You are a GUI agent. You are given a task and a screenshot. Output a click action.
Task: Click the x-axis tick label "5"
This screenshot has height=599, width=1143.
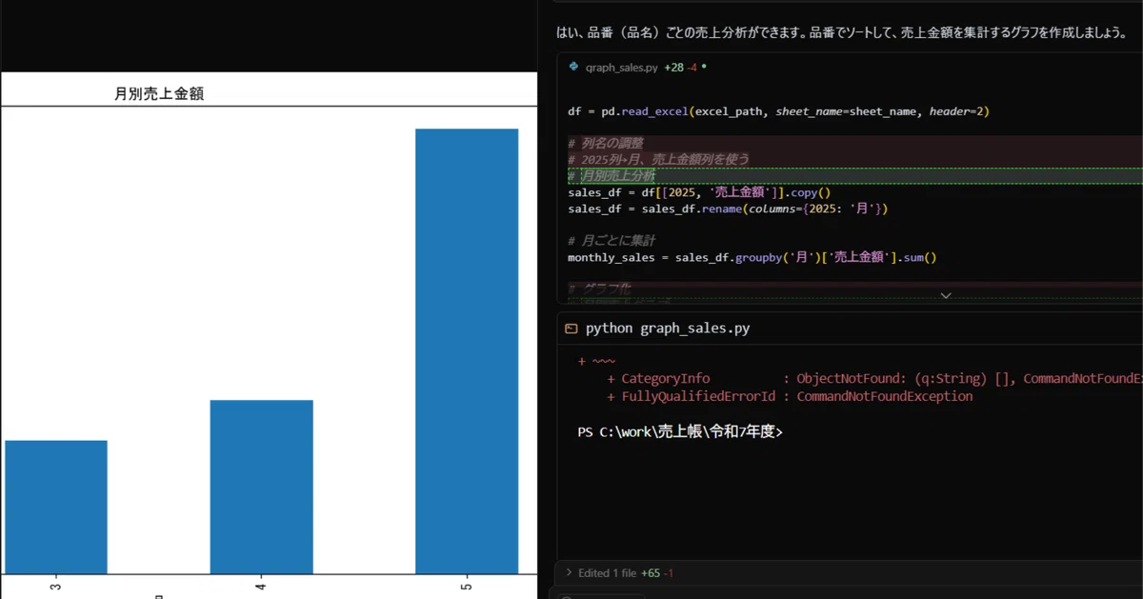[x=466, y=587]
